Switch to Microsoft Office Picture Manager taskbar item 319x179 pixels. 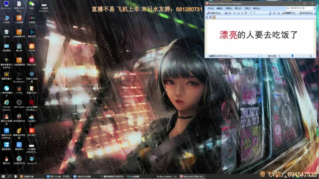[192, 176]
